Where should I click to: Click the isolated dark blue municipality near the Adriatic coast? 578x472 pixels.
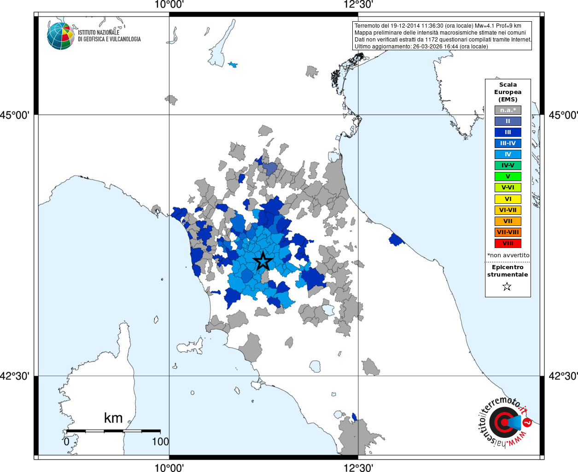point(395,240)
